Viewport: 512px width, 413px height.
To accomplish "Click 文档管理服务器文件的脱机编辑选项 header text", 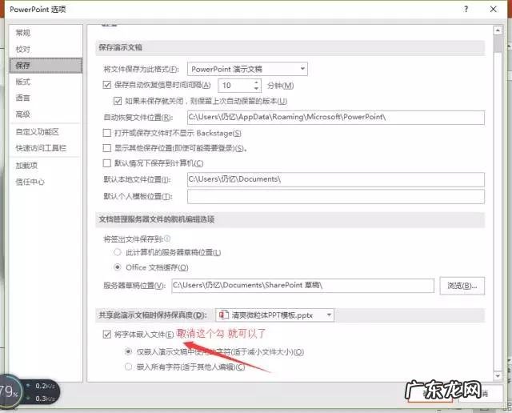I will 157,219.
